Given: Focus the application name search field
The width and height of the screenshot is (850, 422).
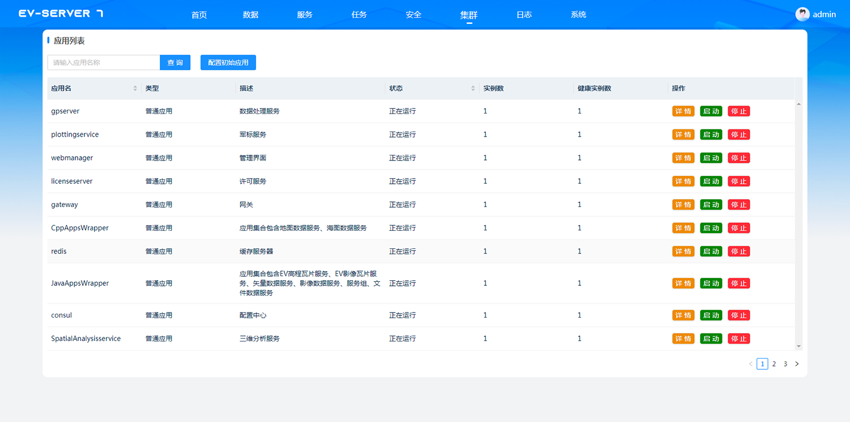Looking at the screenshot, I should 104,62.
